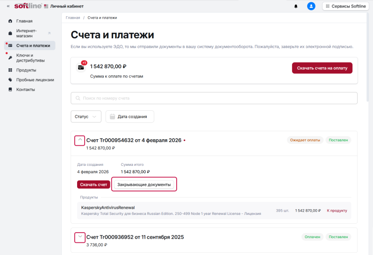Click Главная breadcrumb link
The height and width of the screenshot is (255, 373).
[73, 18]
